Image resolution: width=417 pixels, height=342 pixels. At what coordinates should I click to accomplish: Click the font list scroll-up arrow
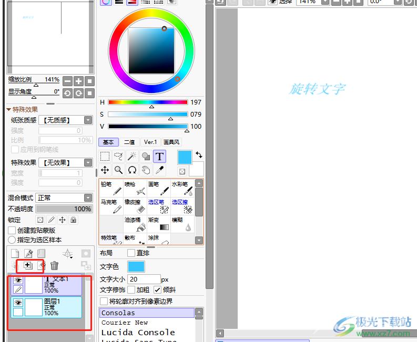[199, 312]
